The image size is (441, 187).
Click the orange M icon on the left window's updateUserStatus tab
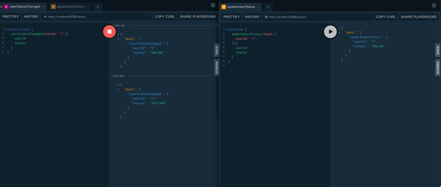[x=53, y=7]
